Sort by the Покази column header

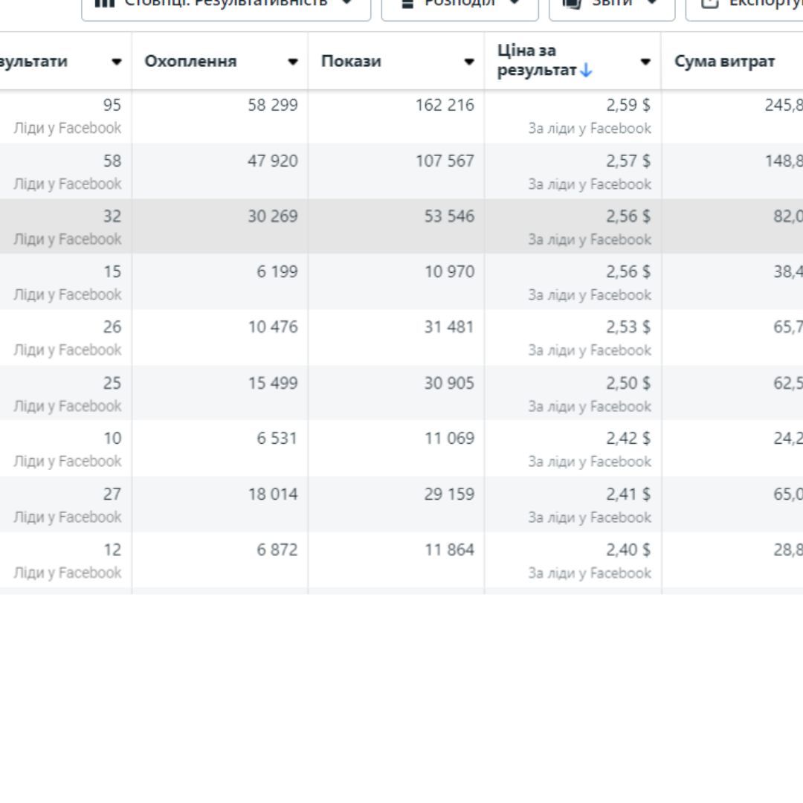[x=351, y=61]
